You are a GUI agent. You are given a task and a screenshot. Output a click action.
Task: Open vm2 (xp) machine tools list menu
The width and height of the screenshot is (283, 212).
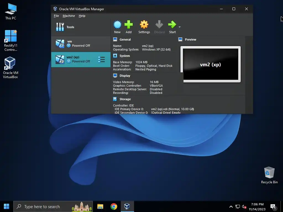coord(101,60)
